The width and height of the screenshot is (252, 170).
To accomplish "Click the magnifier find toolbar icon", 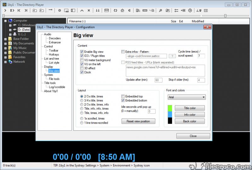I will click(x=160, y=10).
